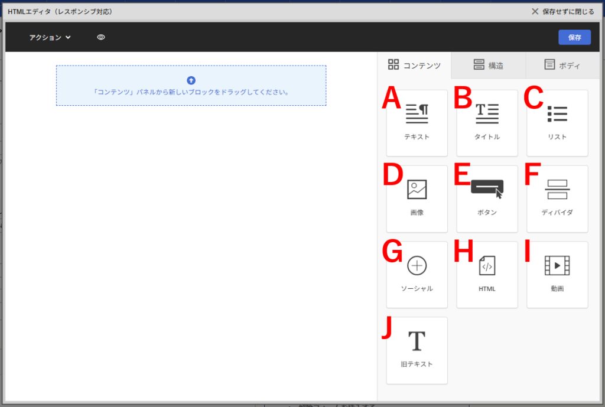Open the アクション dropdown menu
Image resolution: width=605 pixels, height=407 pixels.
(50, 37)
